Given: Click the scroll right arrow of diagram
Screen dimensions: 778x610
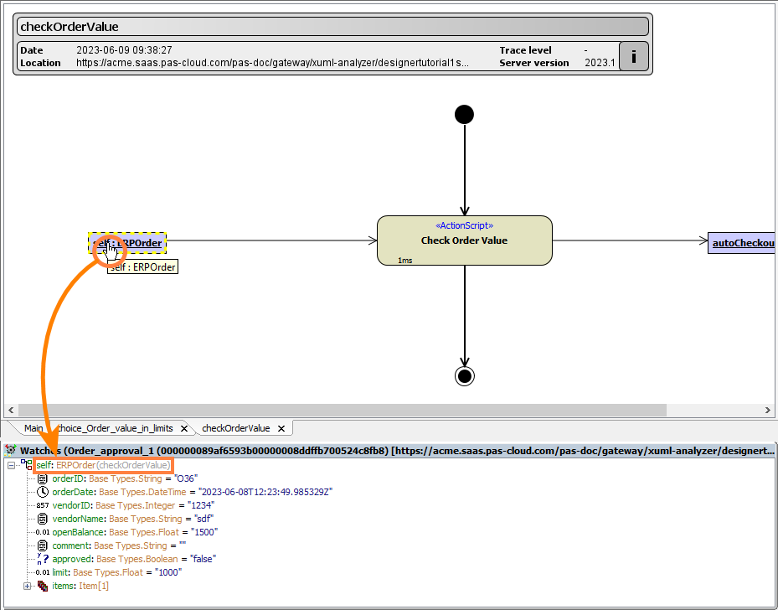Looking at the screenshot, I should [769, 411].
